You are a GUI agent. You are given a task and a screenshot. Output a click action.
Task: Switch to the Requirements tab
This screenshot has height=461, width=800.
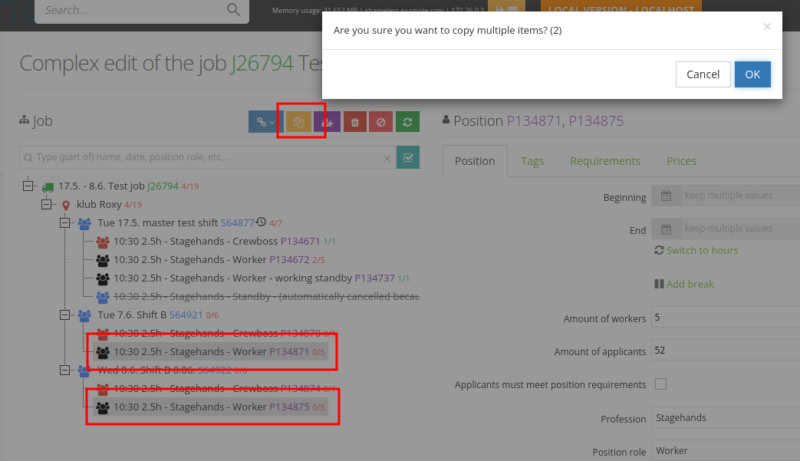604,161
